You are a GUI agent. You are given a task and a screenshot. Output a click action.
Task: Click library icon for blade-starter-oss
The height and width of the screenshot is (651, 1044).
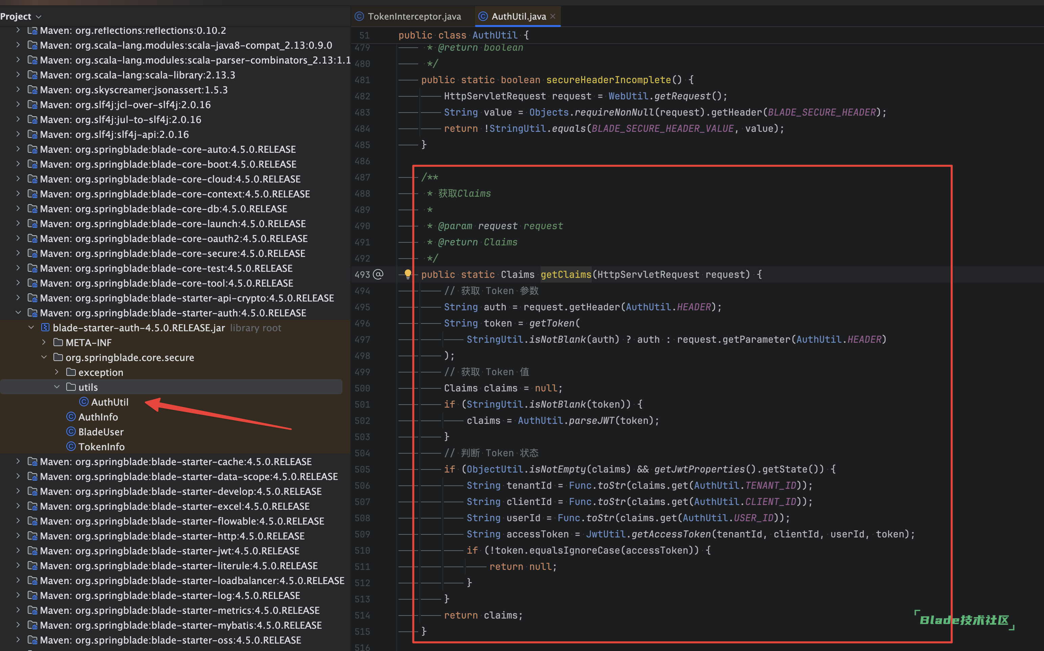[32, 640]
